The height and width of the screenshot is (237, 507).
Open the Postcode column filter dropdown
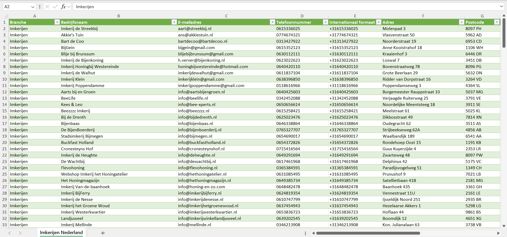point(497,22)
